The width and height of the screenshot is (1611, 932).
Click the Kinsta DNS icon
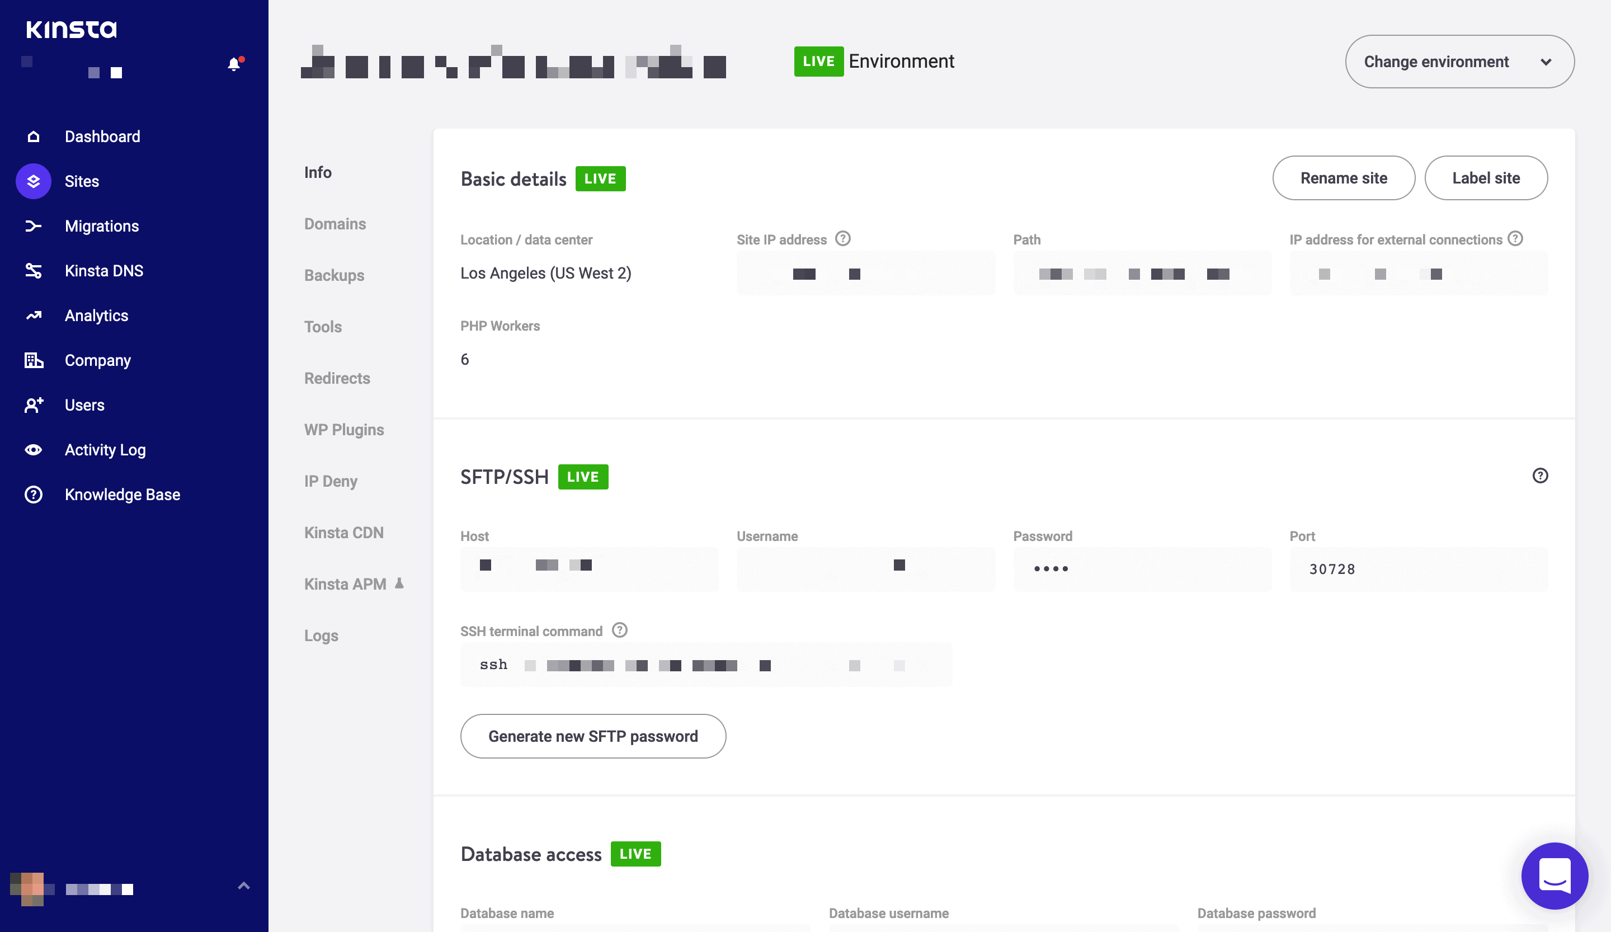[x=33, y=270]
